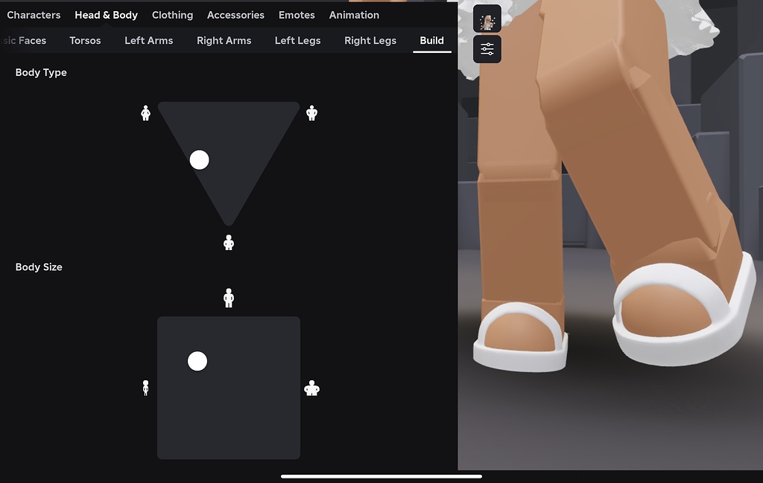763x483 pixels.
Task: Click the thin figure icon left of Body Size
Action: [146, 387]
